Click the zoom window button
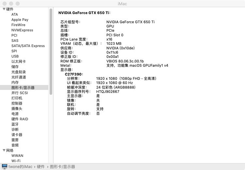This screenshot has width=245, height=170. click(18, 4)
